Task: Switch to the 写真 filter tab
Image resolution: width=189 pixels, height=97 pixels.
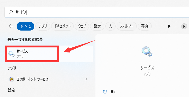Action: tap(145, 26)
